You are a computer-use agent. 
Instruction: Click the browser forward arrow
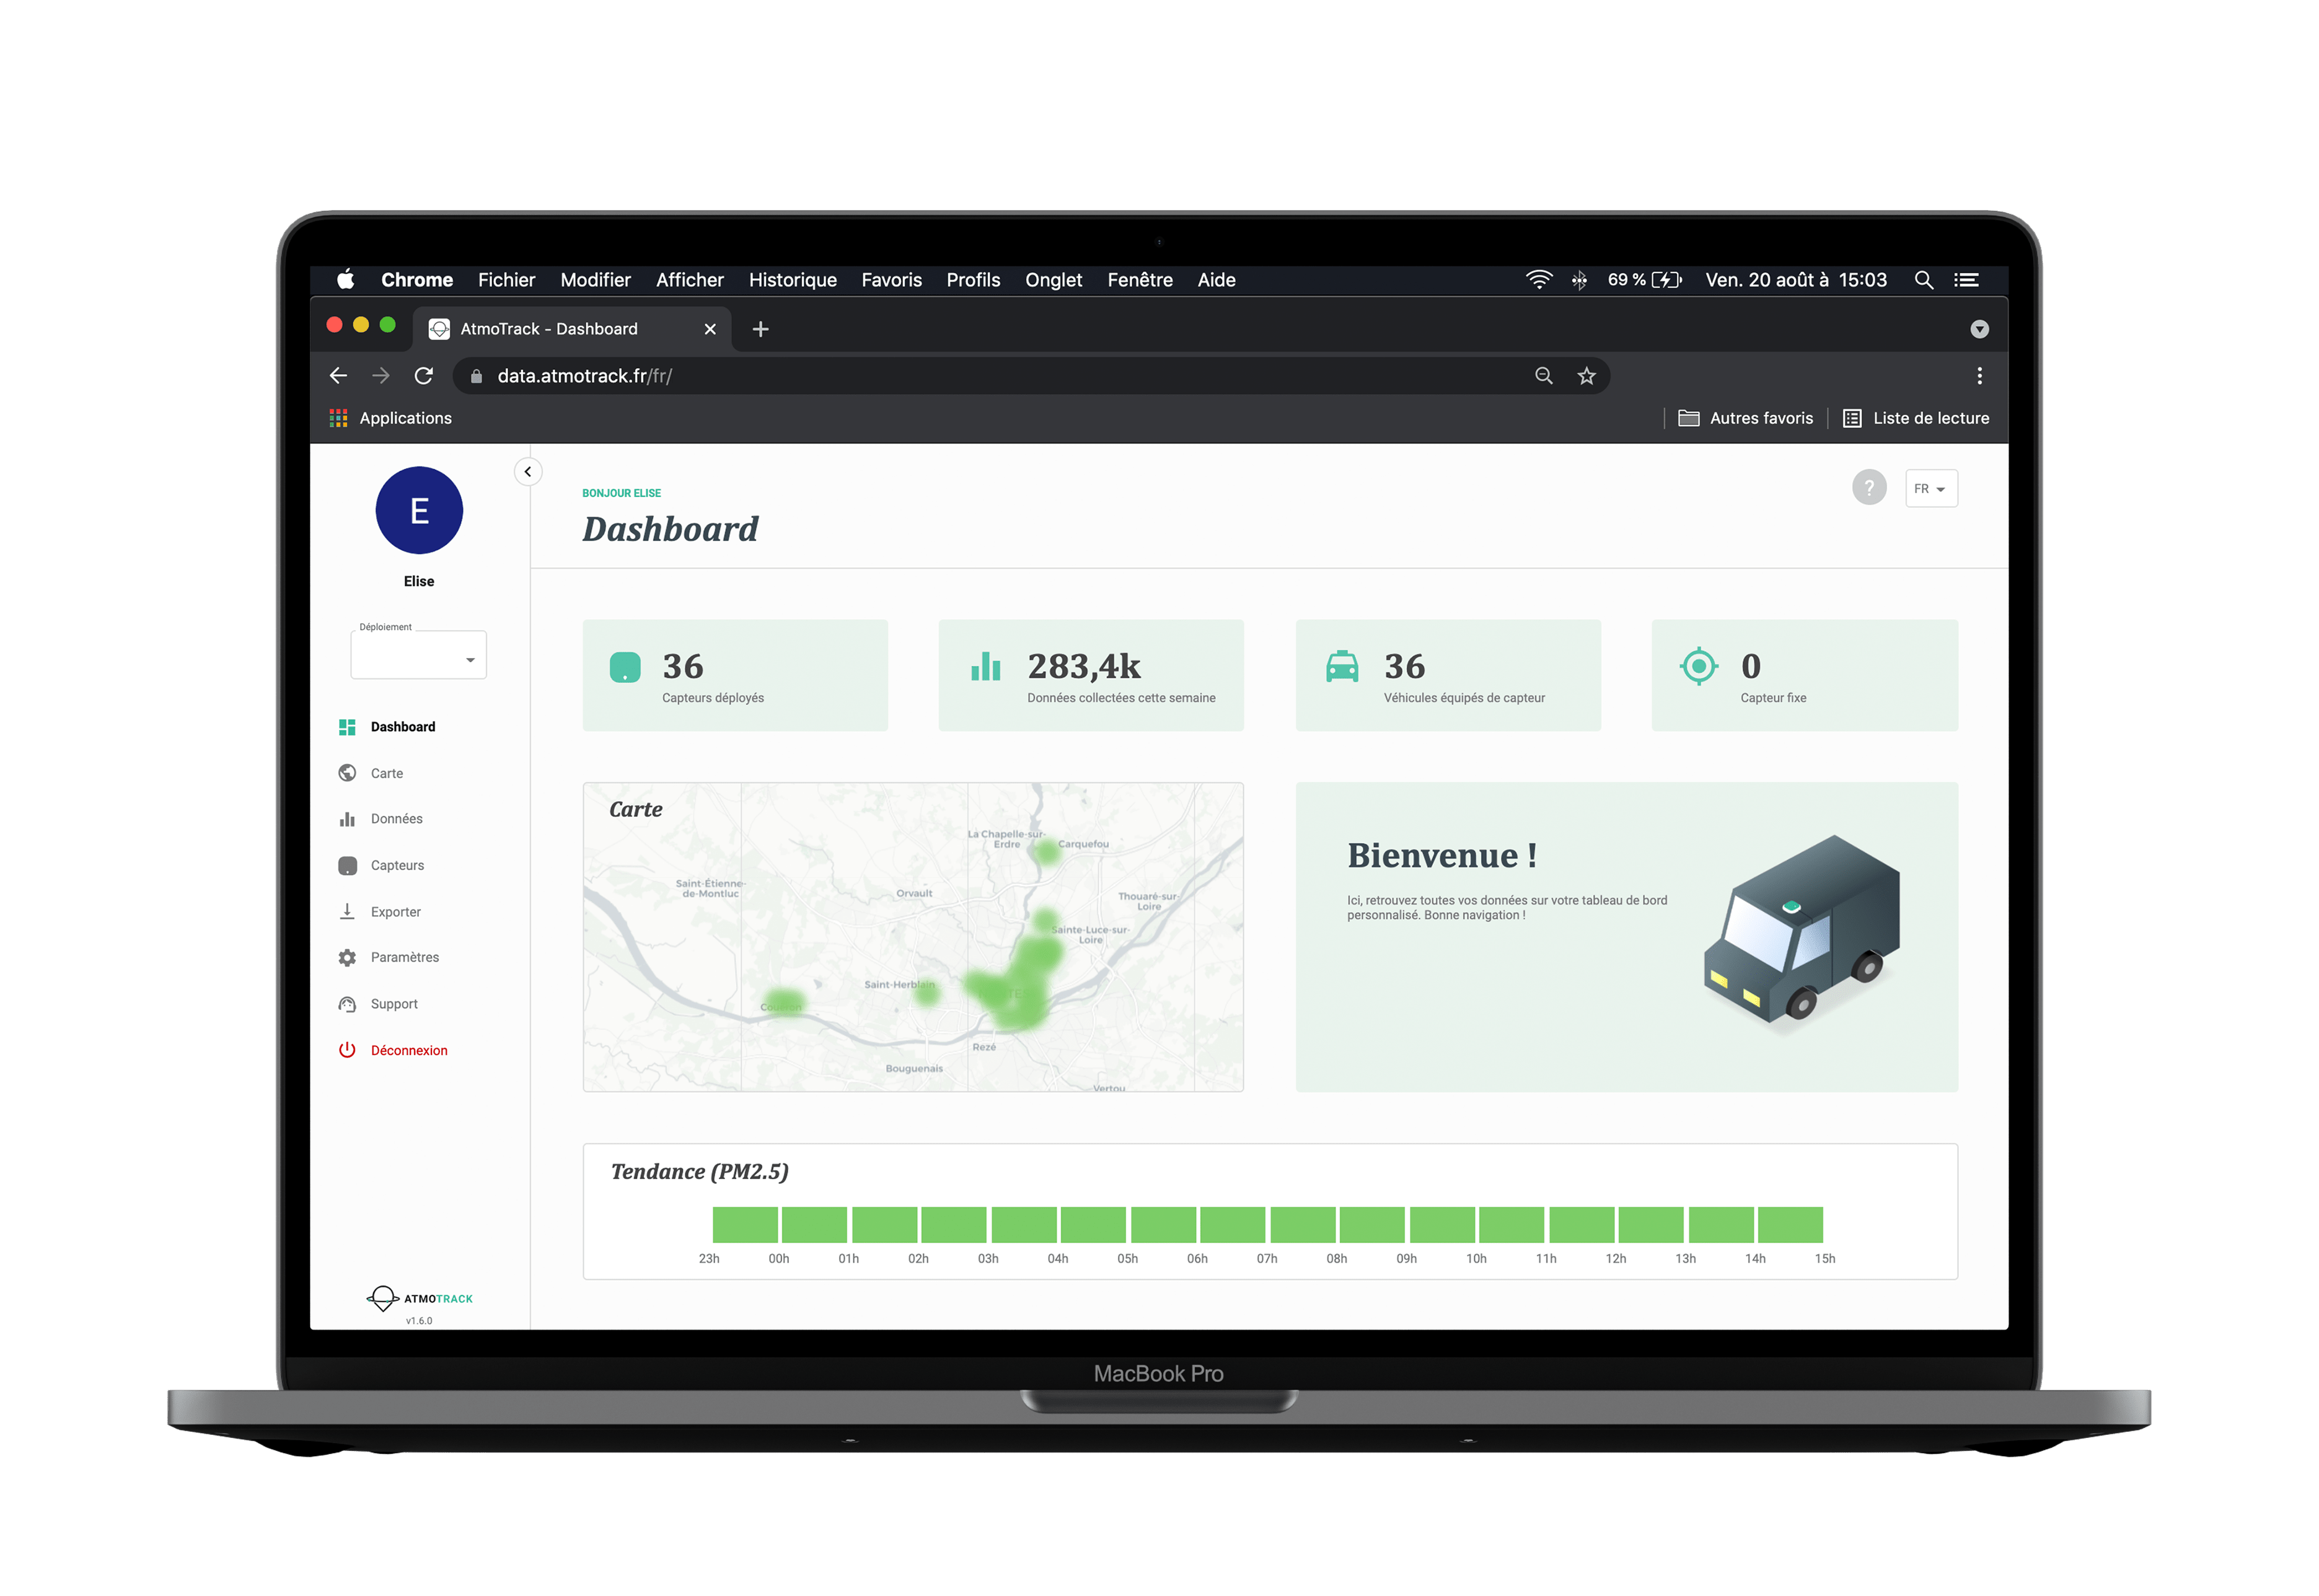[381, 376]
